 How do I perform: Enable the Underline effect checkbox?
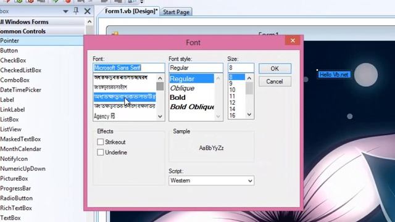[x=100, y=152]
